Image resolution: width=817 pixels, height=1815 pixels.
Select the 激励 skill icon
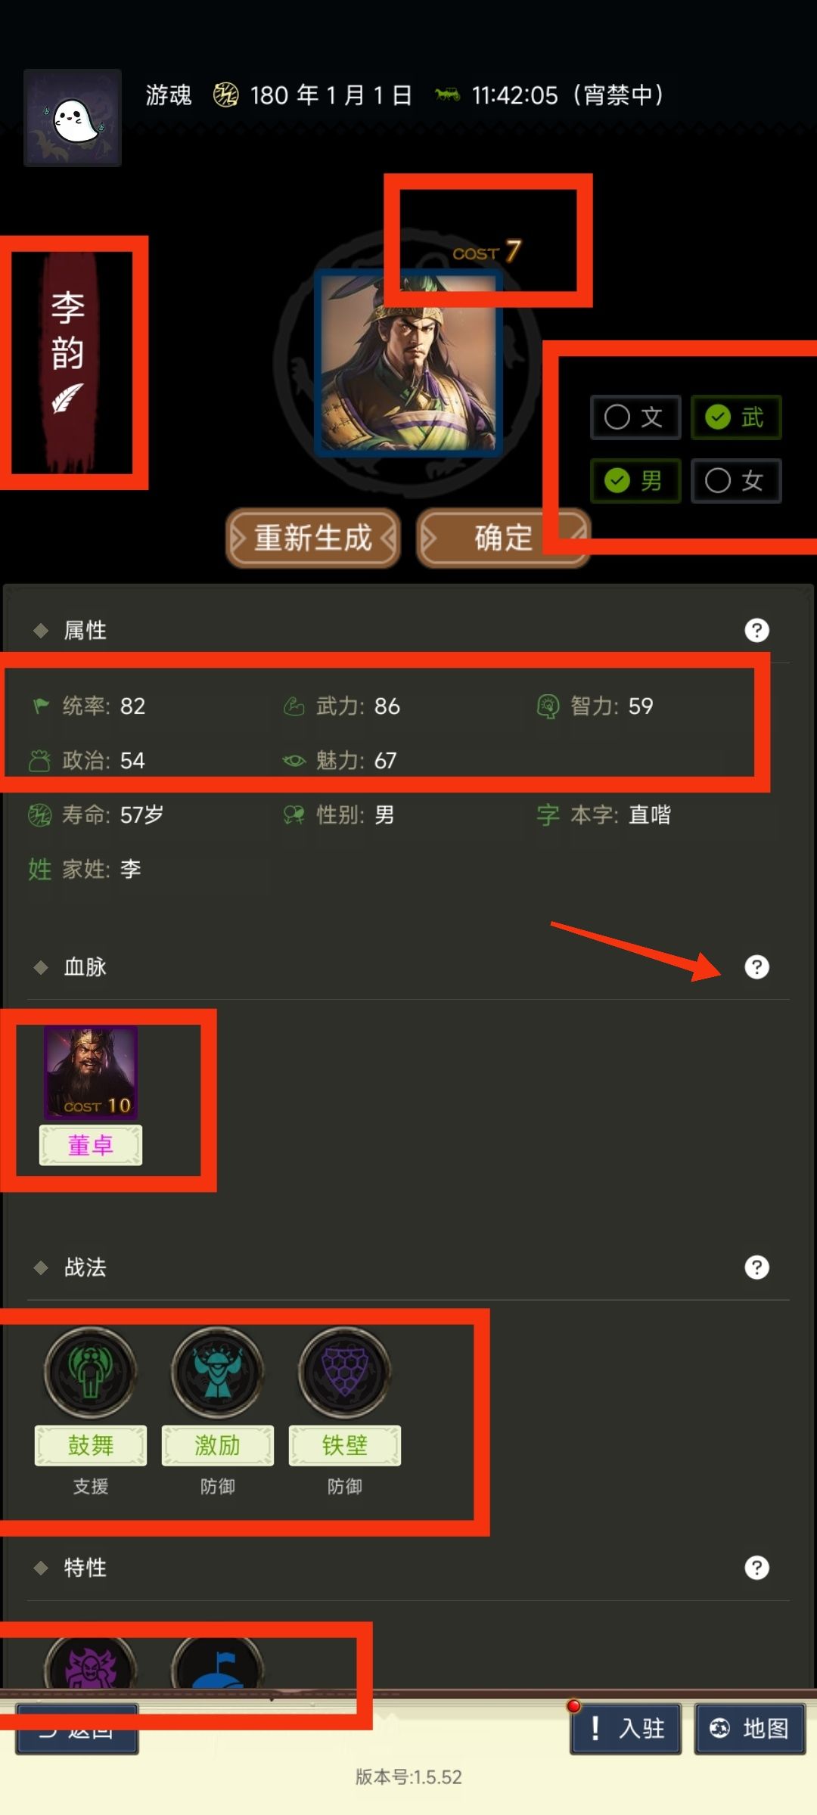click(x=218, y=1373)
